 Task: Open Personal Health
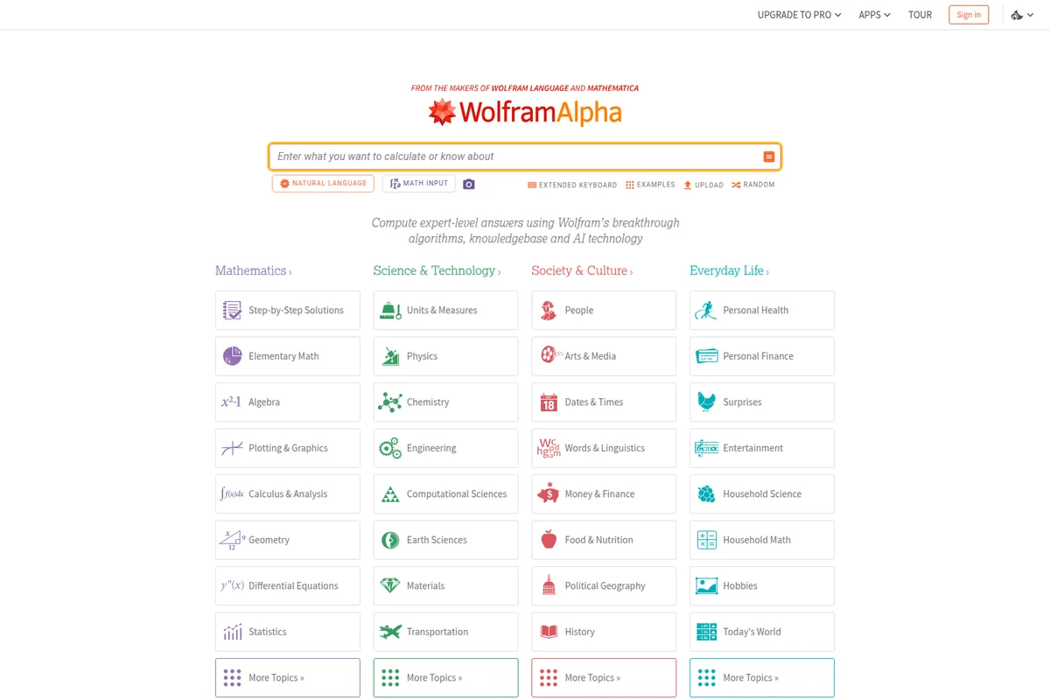tap(761, 310)
